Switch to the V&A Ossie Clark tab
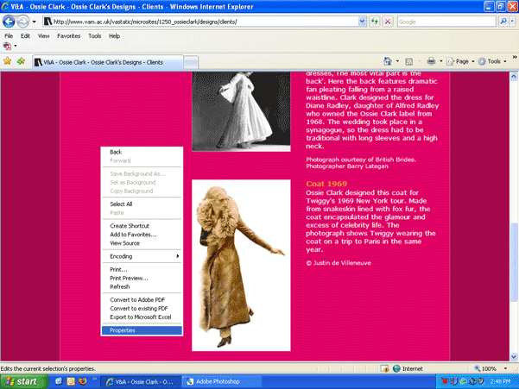 [x=108, y=62]
